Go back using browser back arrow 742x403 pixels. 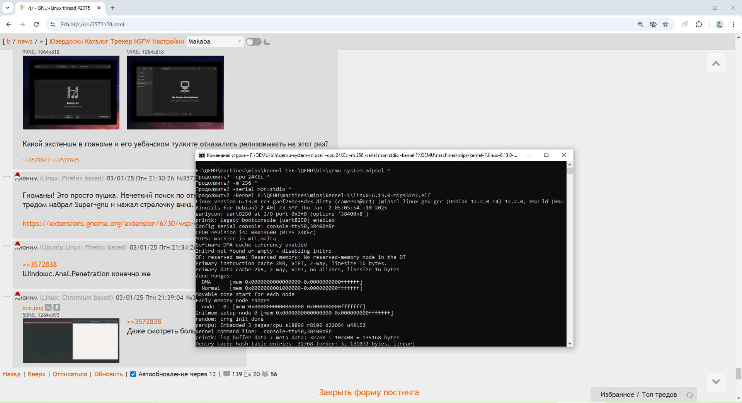coord(9,24)
